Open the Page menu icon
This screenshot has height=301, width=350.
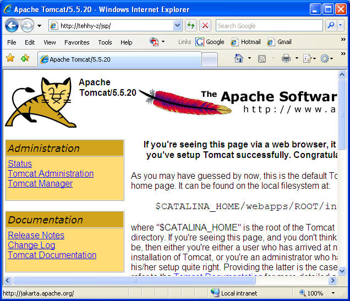309,59
